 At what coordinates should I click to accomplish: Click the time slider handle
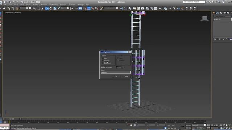12,119
